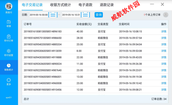Click the amount 22.00
The image size is (172, 105).
pyautogui.click(x=80, y=57)
